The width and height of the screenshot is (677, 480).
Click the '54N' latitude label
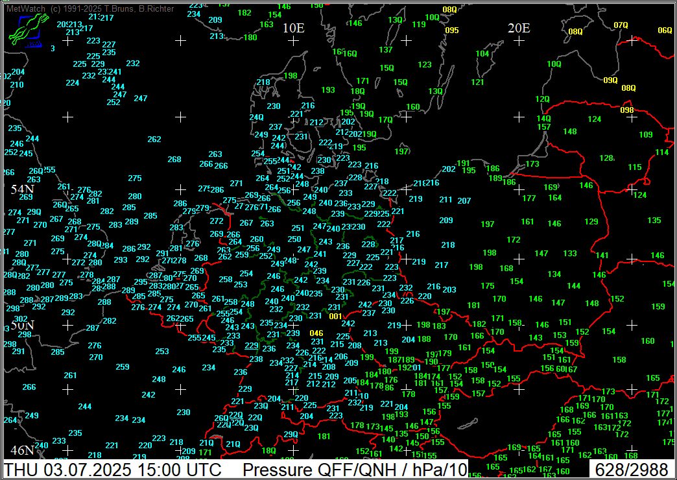click(x=23, y=189)
